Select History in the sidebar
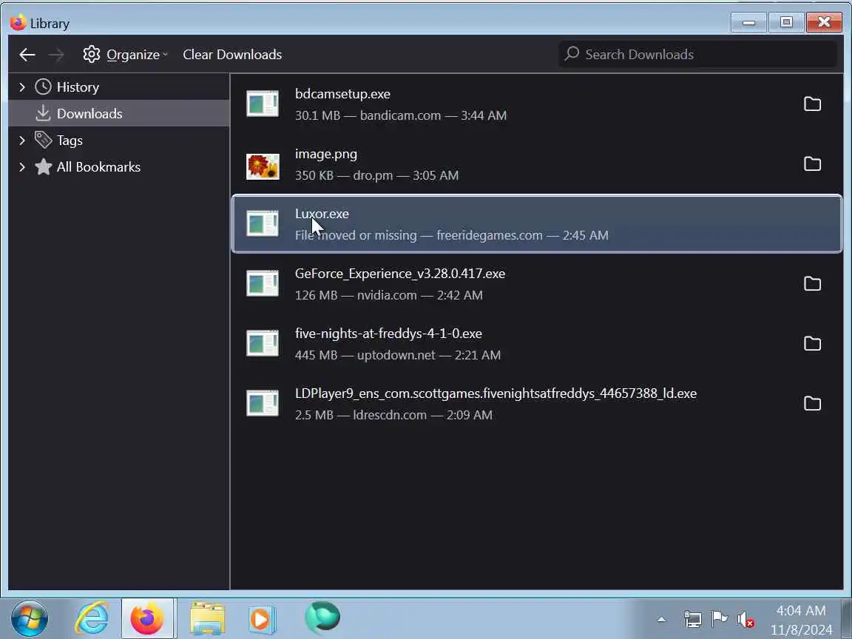The image size is (852, 639). 78,87
